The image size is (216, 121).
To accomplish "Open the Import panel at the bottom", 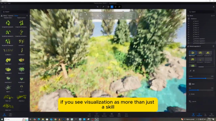I will click(x=89, y=115).
